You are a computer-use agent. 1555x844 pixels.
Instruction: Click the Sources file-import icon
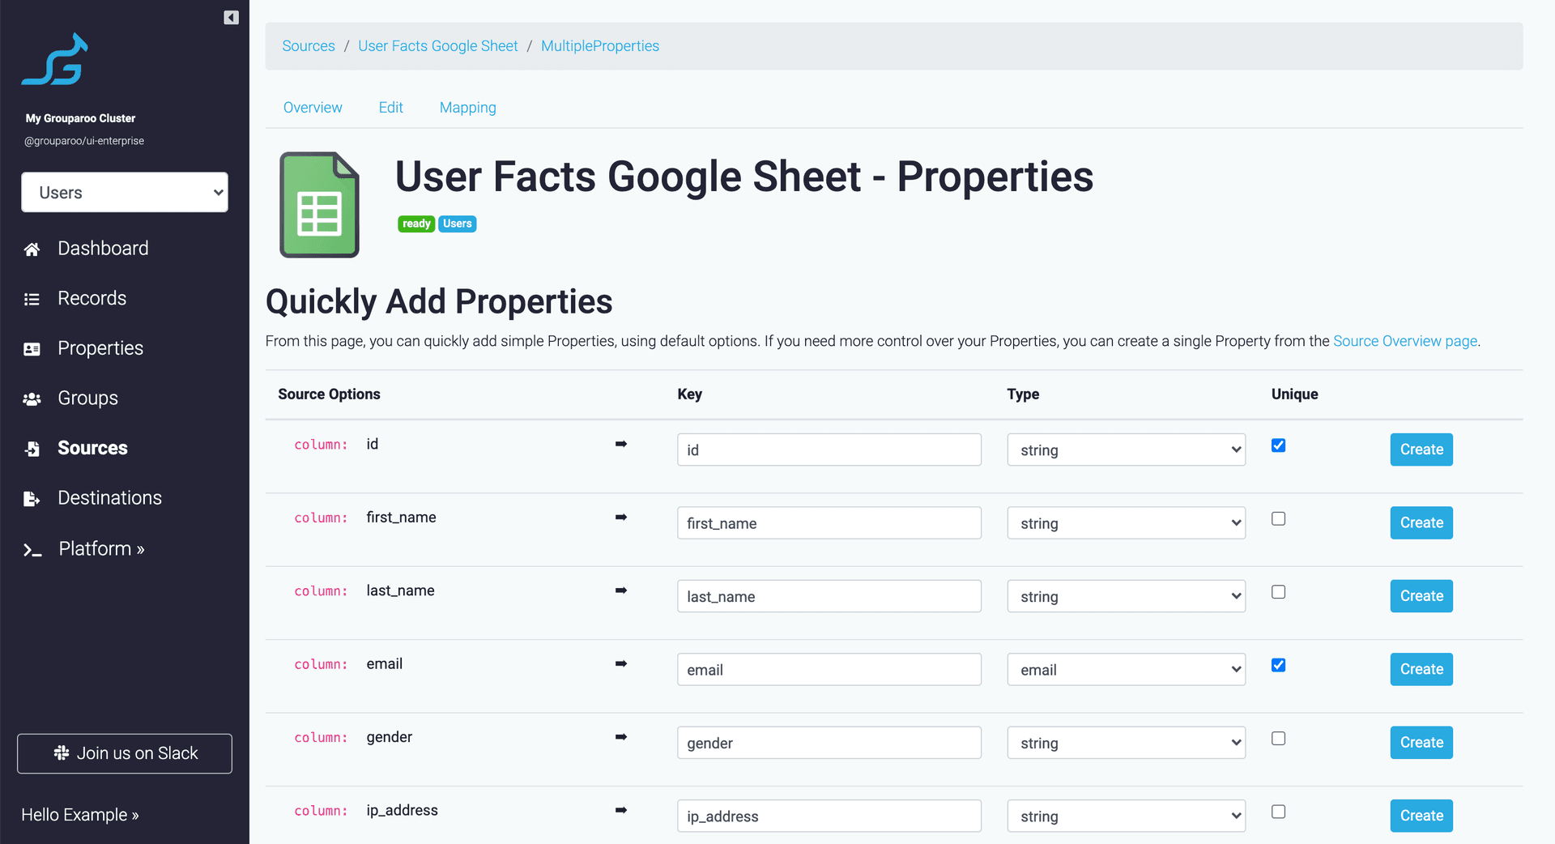tap(32, 449)
